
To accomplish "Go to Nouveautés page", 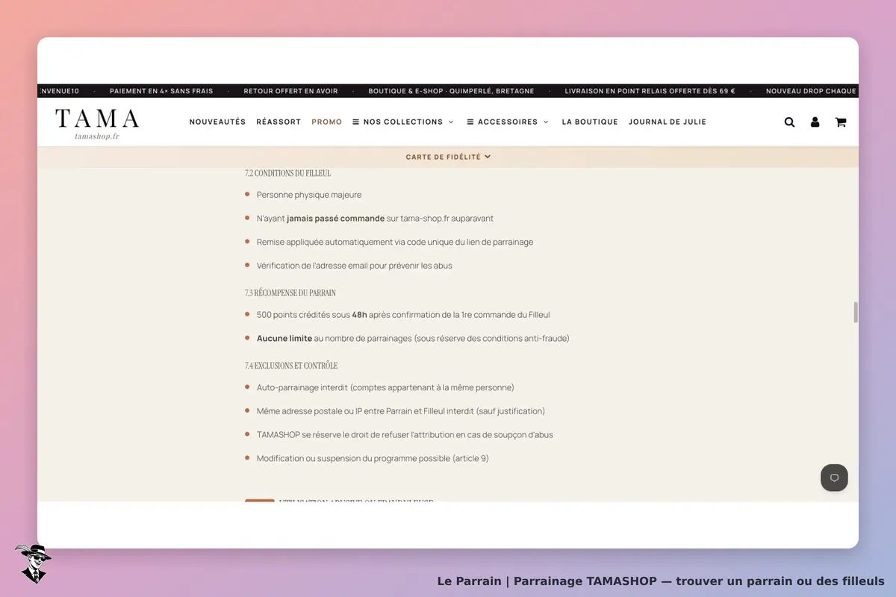I will pos(217,122).
